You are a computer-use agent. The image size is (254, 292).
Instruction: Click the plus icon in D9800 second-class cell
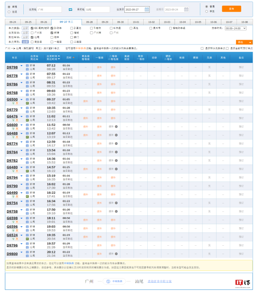pos(116,254)
